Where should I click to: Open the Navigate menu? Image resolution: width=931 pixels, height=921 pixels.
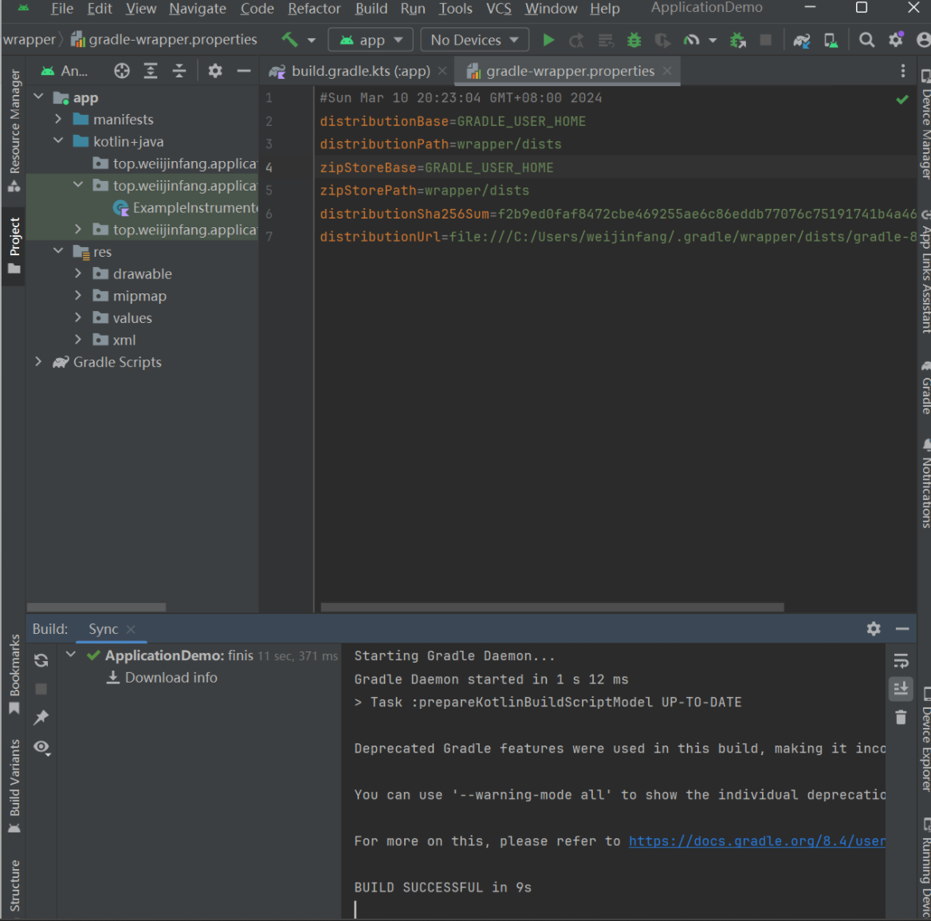(197, 9)
